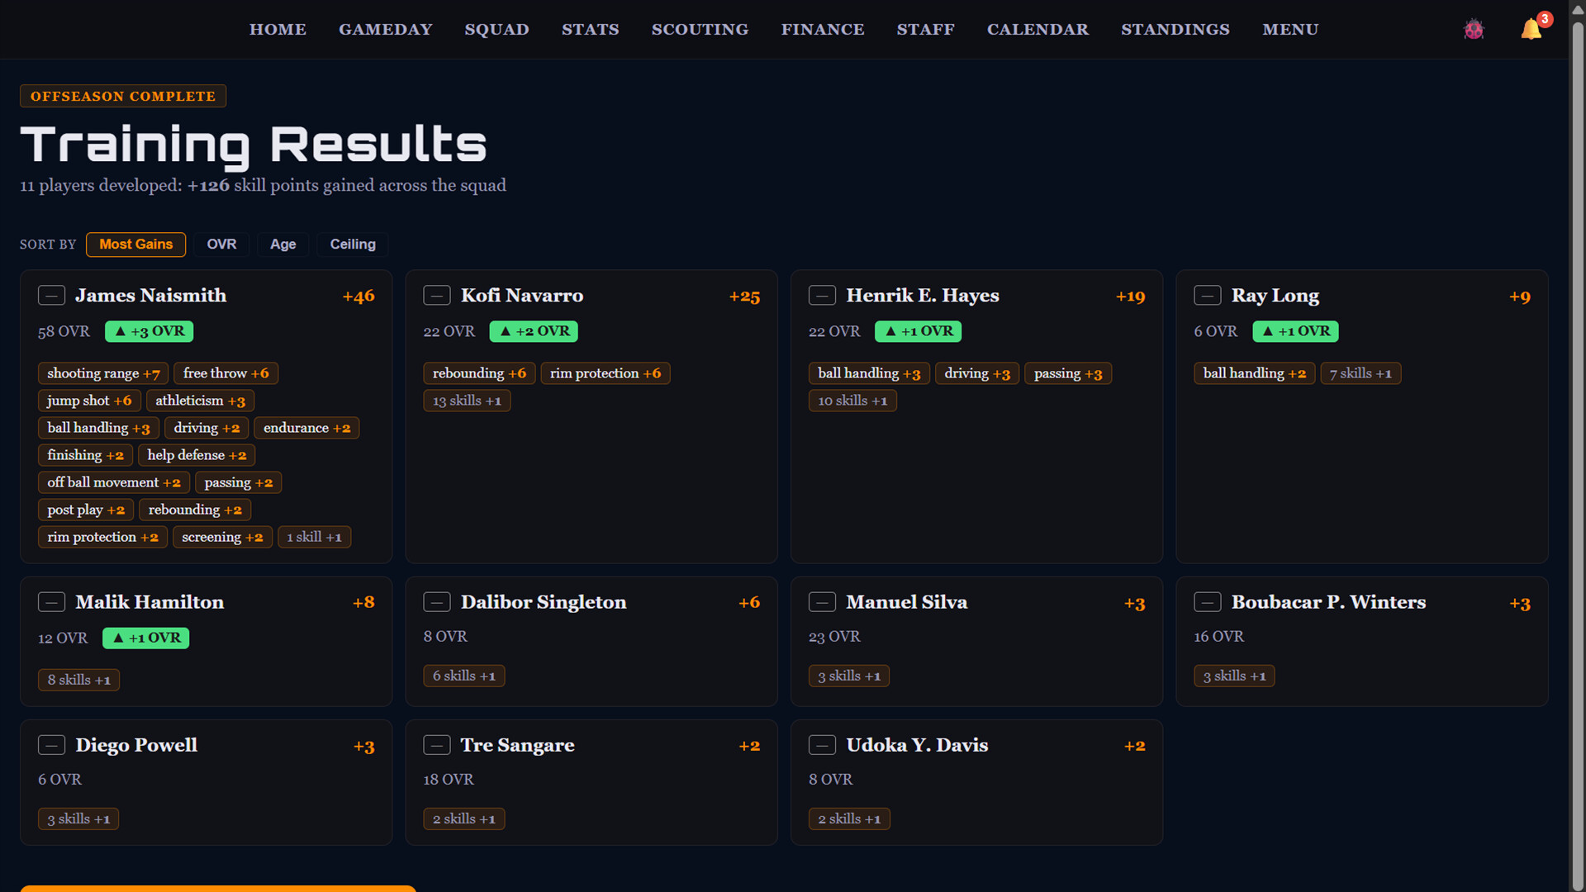
Task: Click Kofi Navarro rebounding +6 chip
Action: [x=479, y=373]
